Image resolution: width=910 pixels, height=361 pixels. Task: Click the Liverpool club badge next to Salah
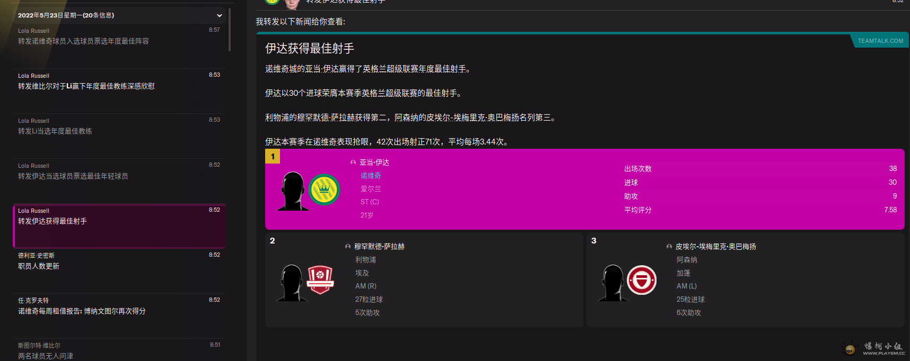click(320, 279)
